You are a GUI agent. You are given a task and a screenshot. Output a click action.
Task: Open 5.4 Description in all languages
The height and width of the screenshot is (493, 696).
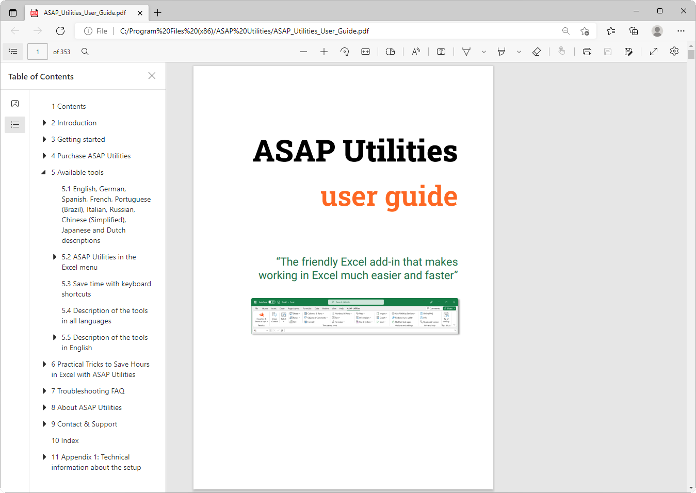(x=105, y=316)
